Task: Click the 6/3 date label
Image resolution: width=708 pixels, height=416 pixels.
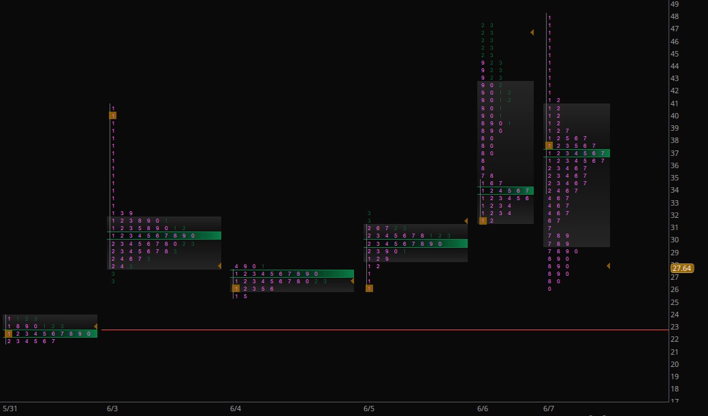Action: coord(112,409)
